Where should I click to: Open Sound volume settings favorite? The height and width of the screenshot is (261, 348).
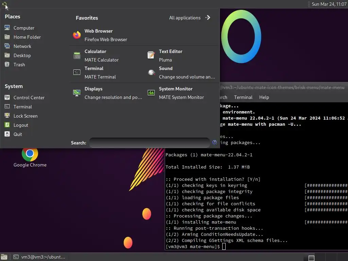click(181, 73)
